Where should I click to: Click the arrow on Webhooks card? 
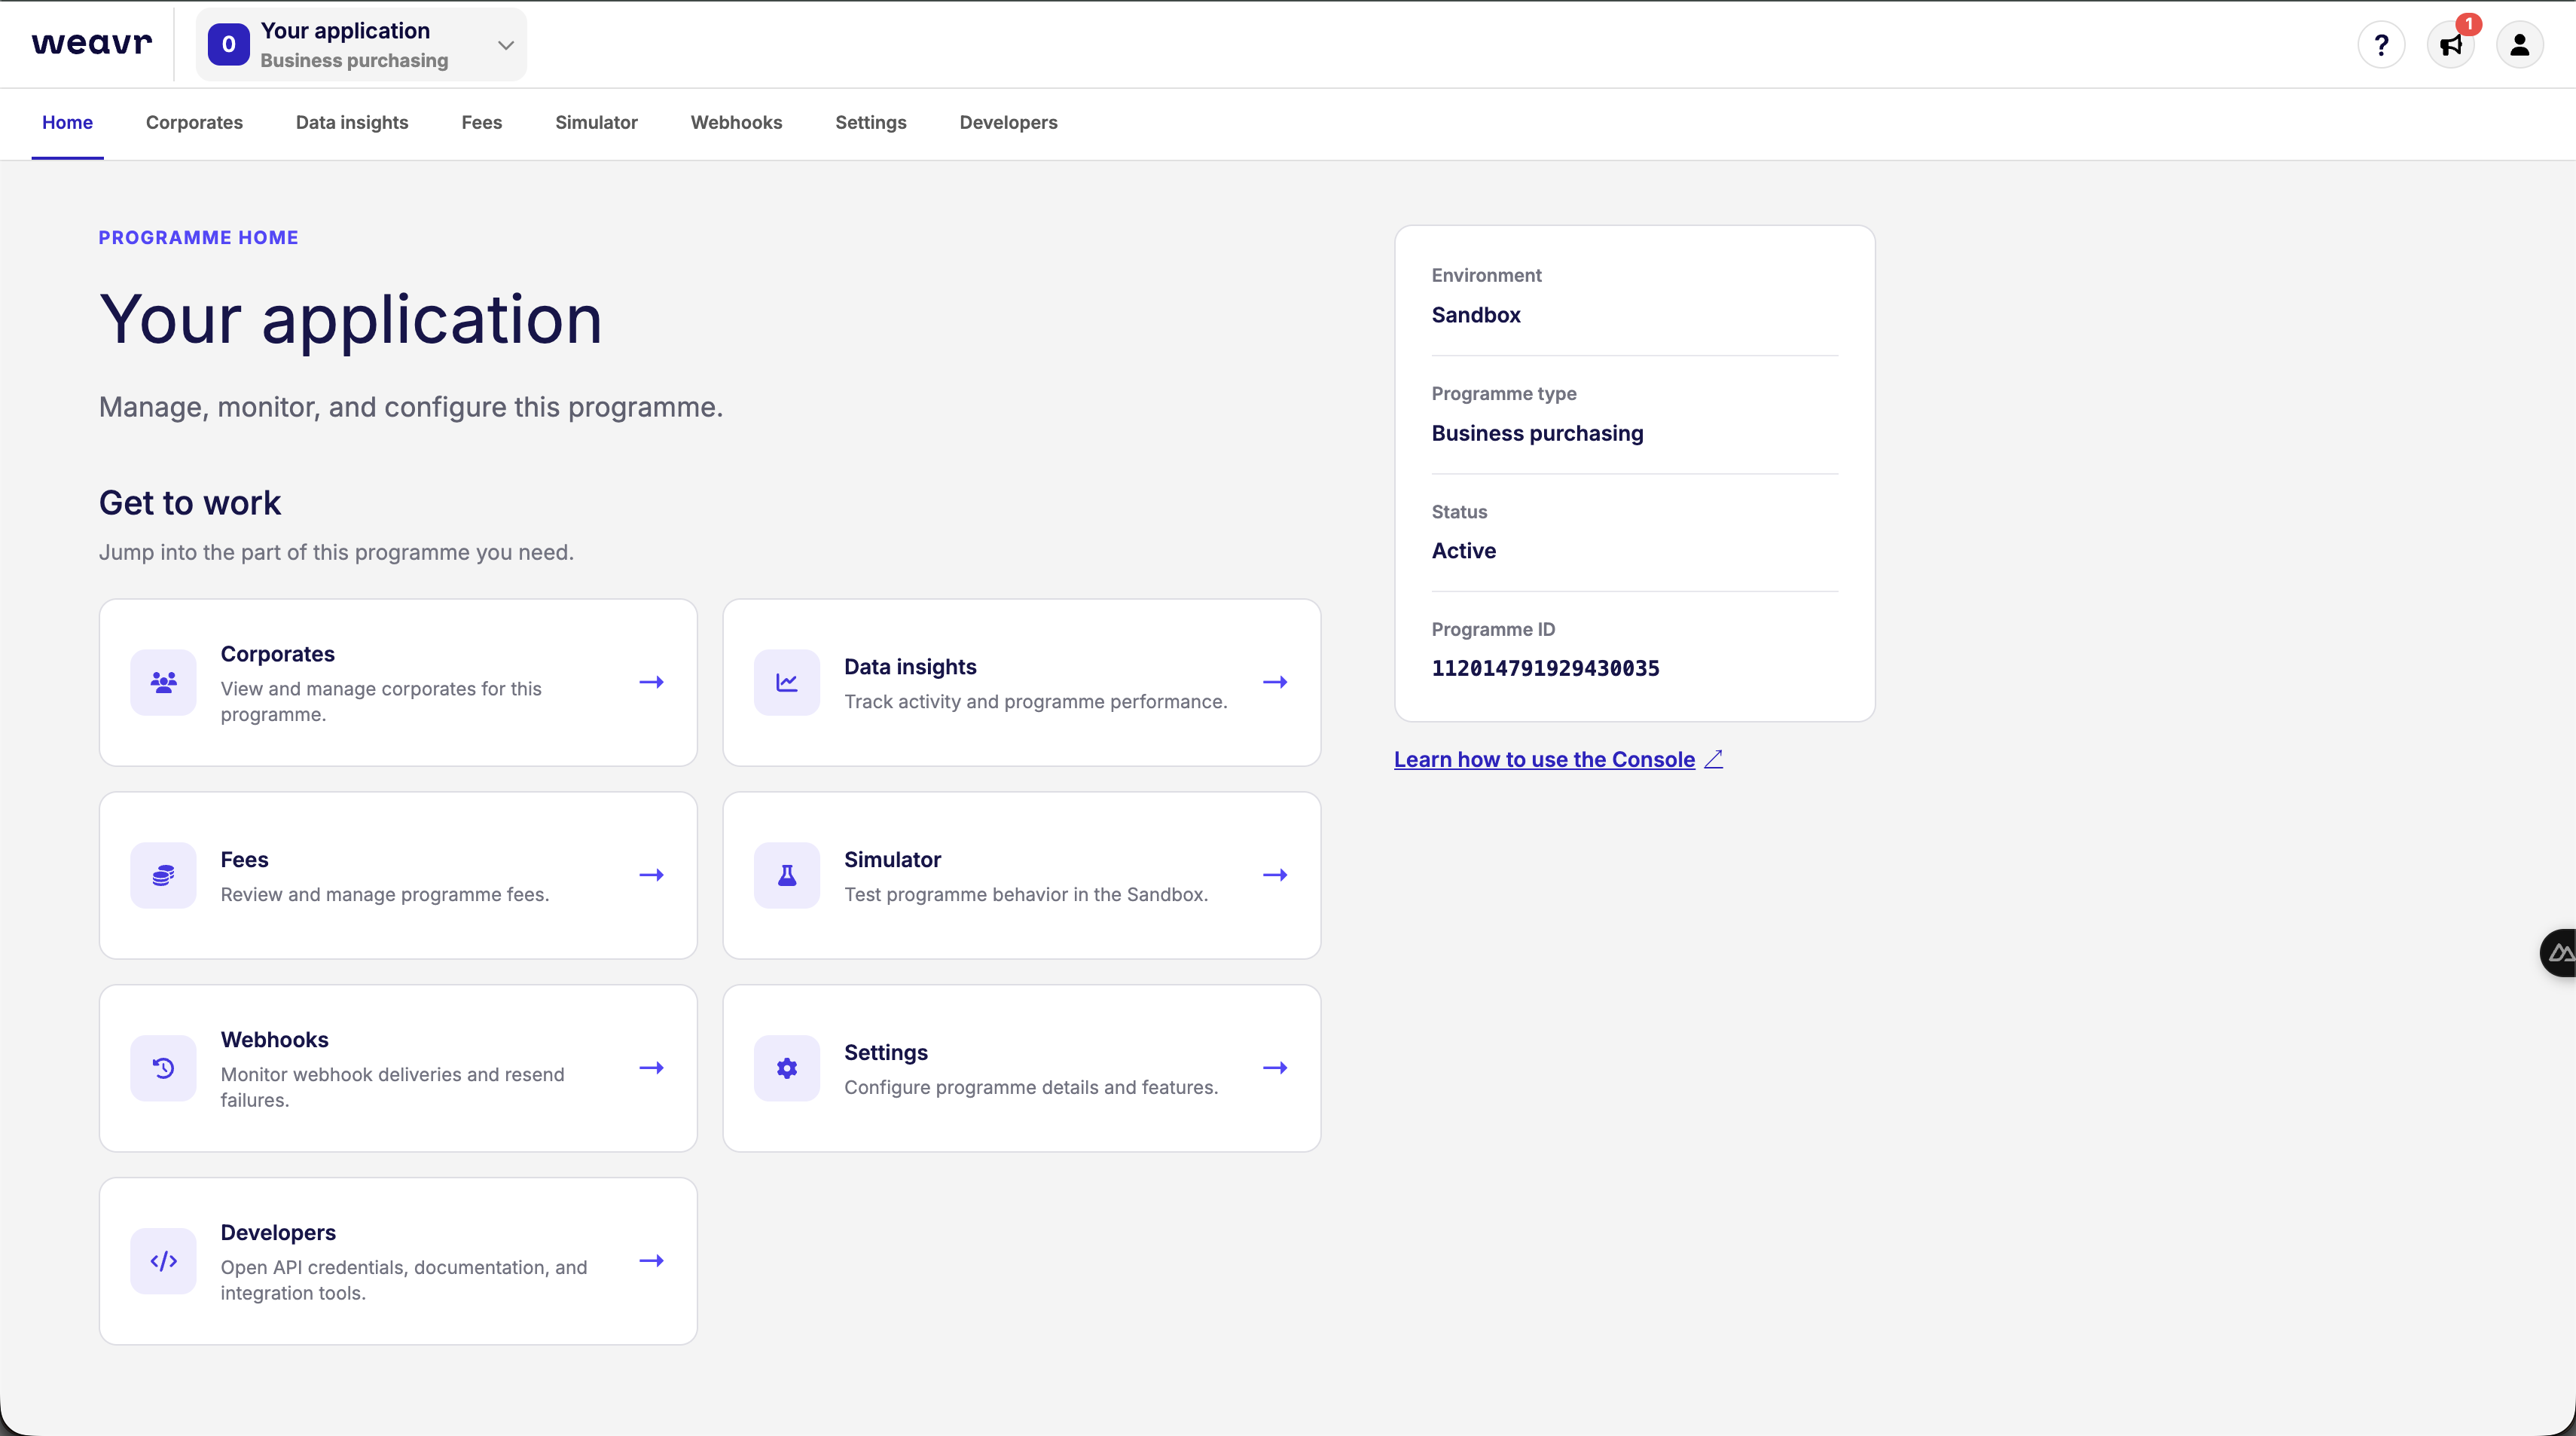pos(651,1068)
